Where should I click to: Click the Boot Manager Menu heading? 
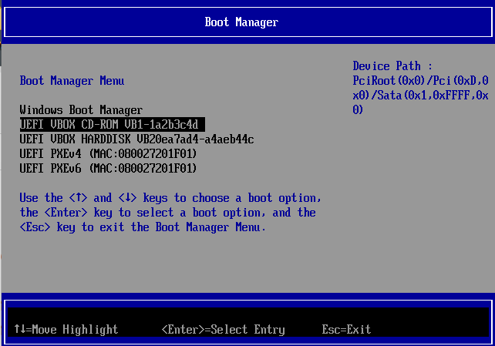pos(72,81)
